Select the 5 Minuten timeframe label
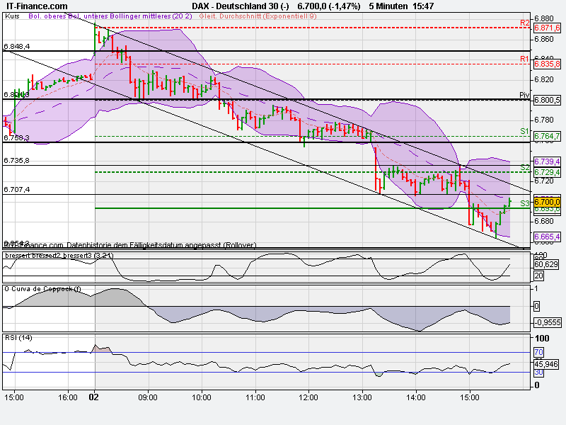 [388, 6]
